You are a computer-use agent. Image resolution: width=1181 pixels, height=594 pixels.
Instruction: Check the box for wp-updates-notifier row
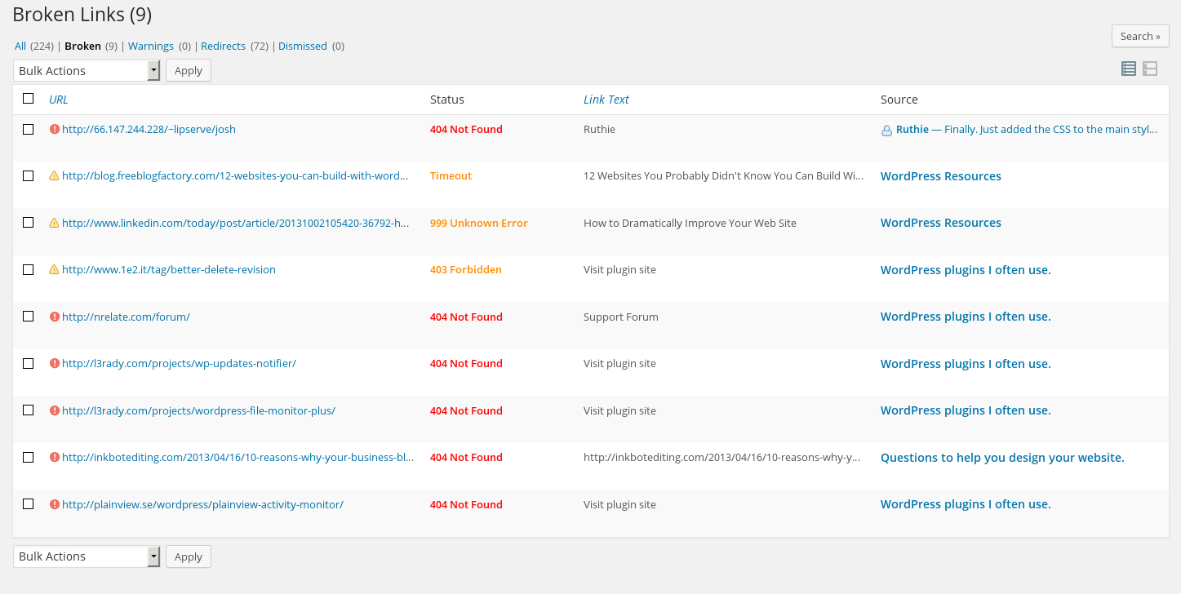(x=29, y=363)
